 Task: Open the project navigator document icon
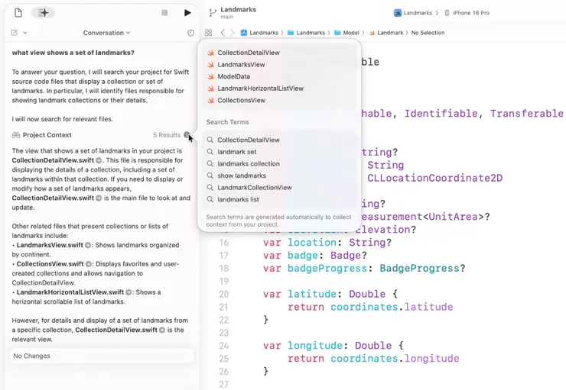coord(18,13)
